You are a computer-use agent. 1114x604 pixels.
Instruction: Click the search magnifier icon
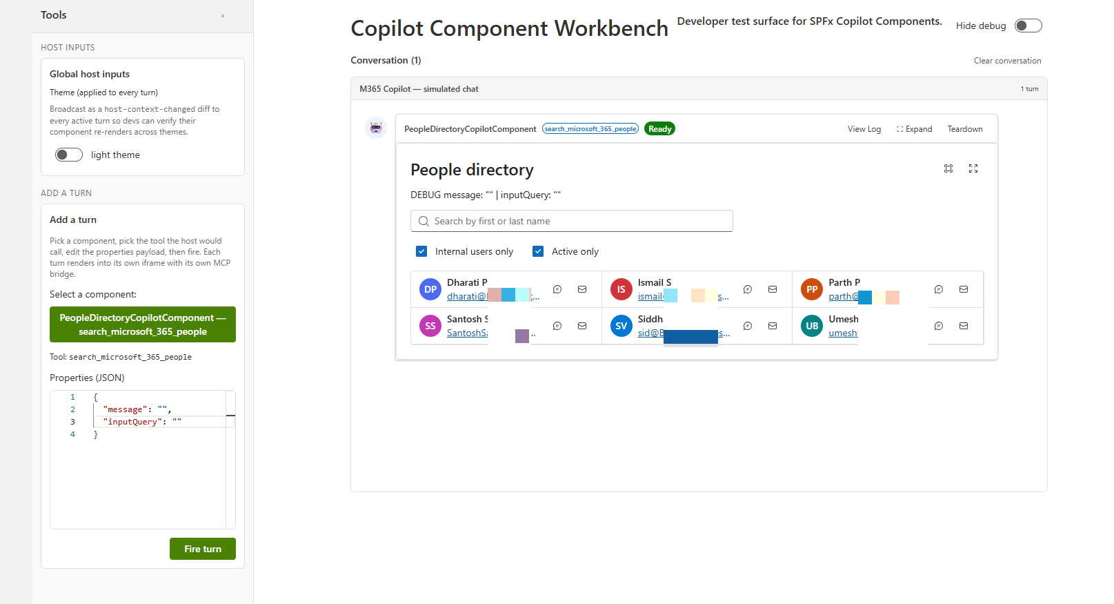pos(424,221)
